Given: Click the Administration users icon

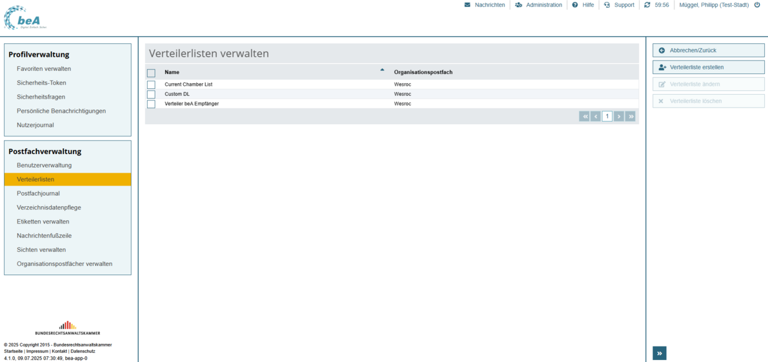Looking at the screenshot, I should coord(519,5).
